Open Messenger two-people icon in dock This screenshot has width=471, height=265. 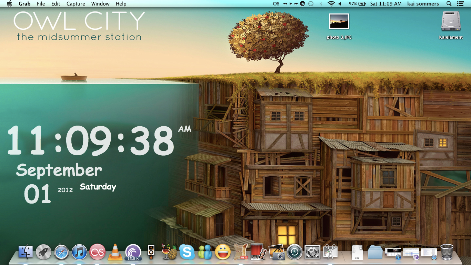click(205, 252)
